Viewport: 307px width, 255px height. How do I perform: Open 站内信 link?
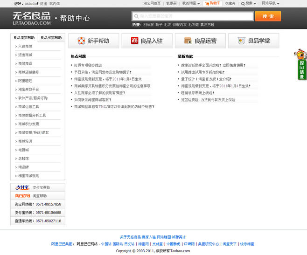(x=55, y=4)
